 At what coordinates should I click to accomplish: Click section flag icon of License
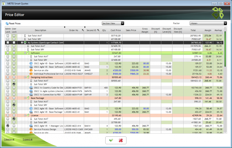[x=28, y=115]
